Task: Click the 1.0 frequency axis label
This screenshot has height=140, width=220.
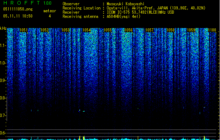Action: (3, 63)
